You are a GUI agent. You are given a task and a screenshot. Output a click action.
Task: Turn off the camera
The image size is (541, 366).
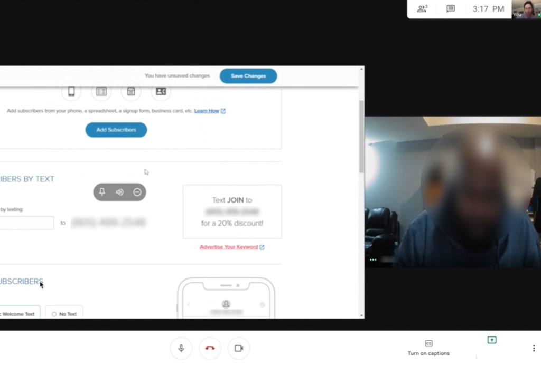238,348
